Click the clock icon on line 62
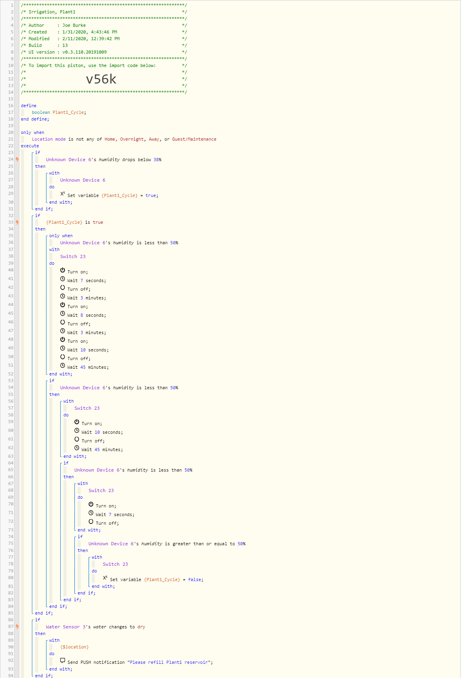Screen dimensions: 464x678 pyautogui.click(x=77, y=448)
